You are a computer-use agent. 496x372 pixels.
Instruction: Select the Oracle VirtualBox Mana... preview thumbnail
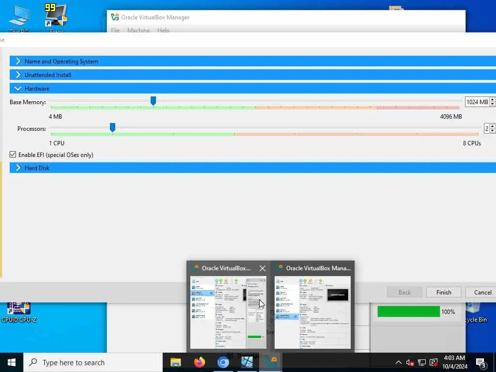point(312,312)
